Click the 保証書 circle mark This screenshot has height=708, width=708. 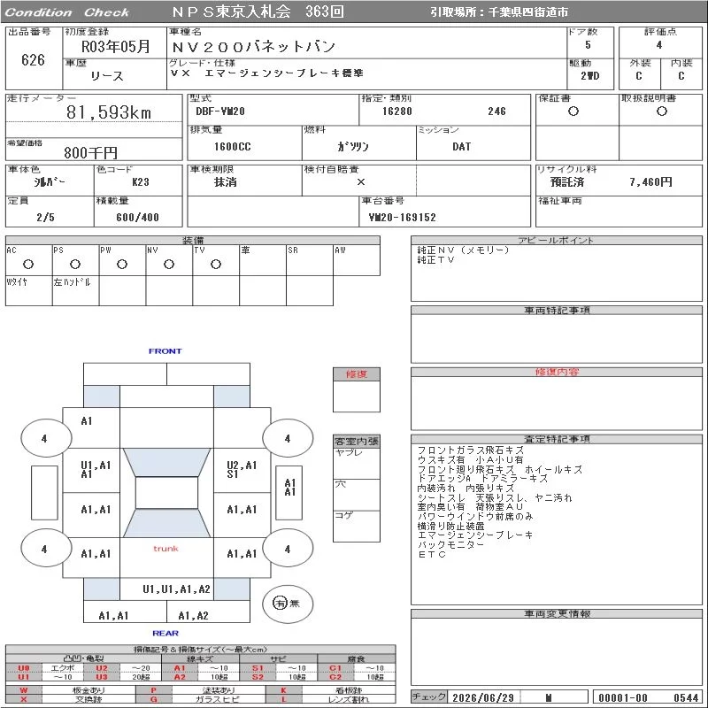(573, 112)
